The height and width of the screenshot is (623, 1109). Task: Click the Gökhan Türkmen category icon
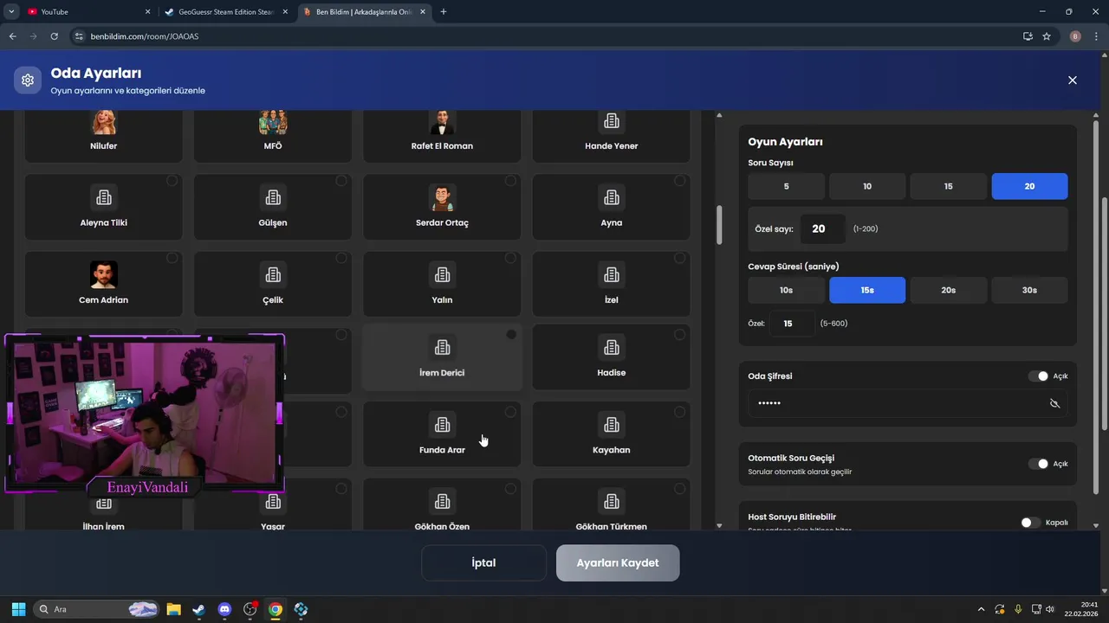click(612, 502)
